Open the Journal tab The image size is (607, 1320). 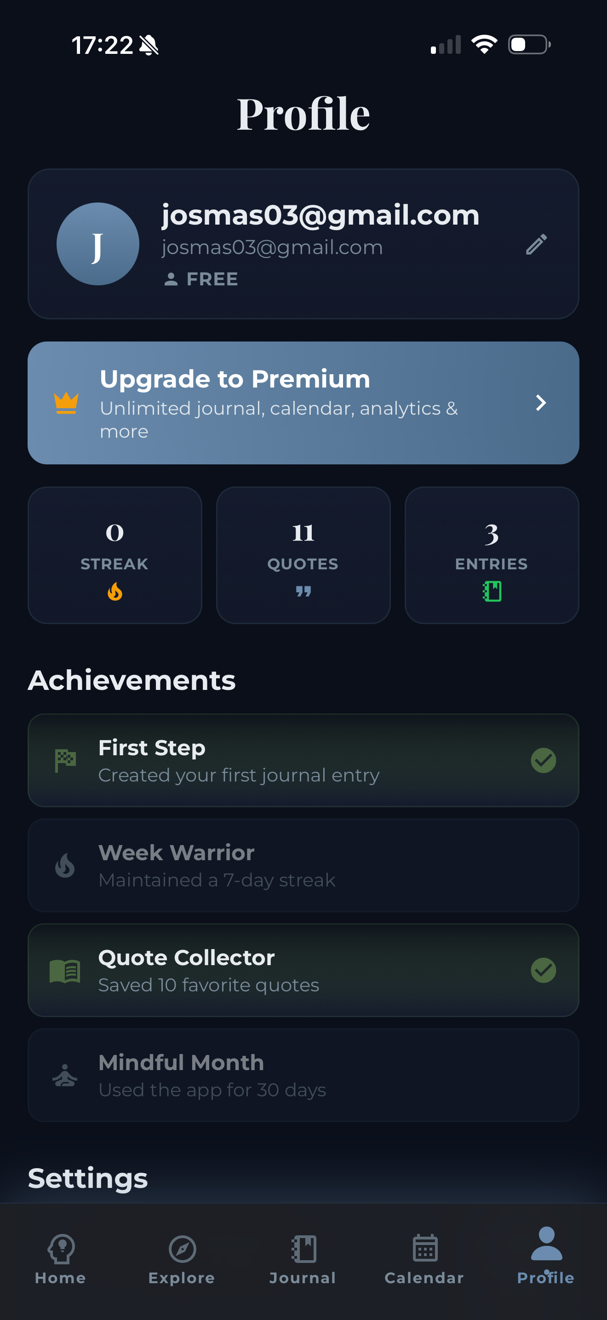click(x=303, y=1260)
